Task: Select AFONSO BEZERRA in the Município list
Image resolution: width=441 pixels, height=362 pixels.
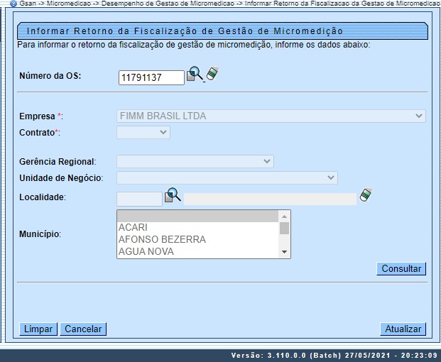Action: point(197,239)
